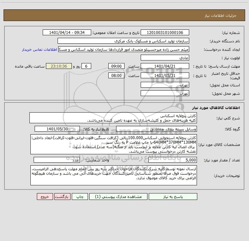Click delivery city field 'تهران'
The image size is (249, 241).
click(x=165, y=93)
